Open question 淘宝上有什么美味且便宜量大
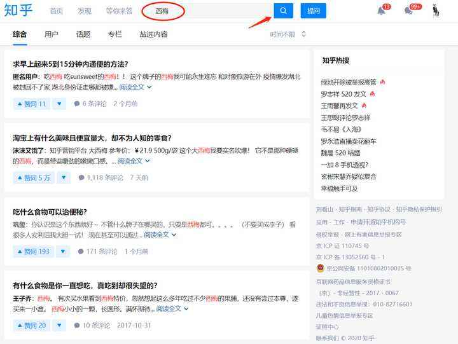The width and height of the screenshot is (458, 344). [92, 138]
